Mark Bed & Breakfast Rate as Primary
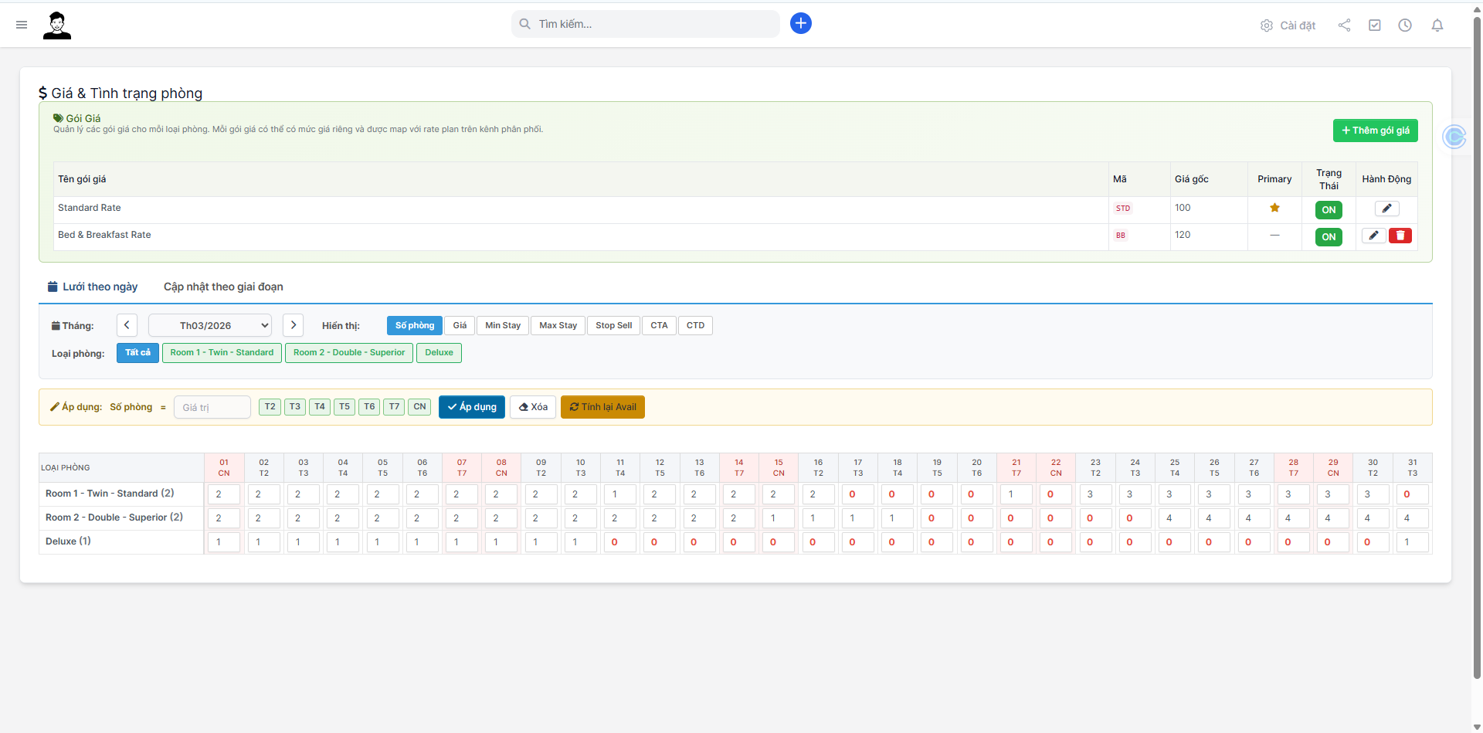 [1274, 235]
